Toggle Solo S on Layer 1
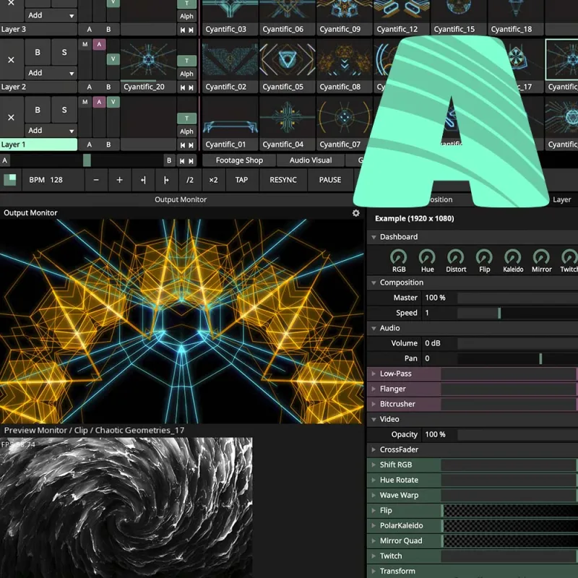Viewport: 578px width, 578px height. [64, 110]
